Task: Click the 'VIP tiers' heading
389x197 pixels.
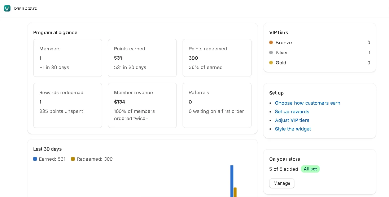Action: (279, 33)
